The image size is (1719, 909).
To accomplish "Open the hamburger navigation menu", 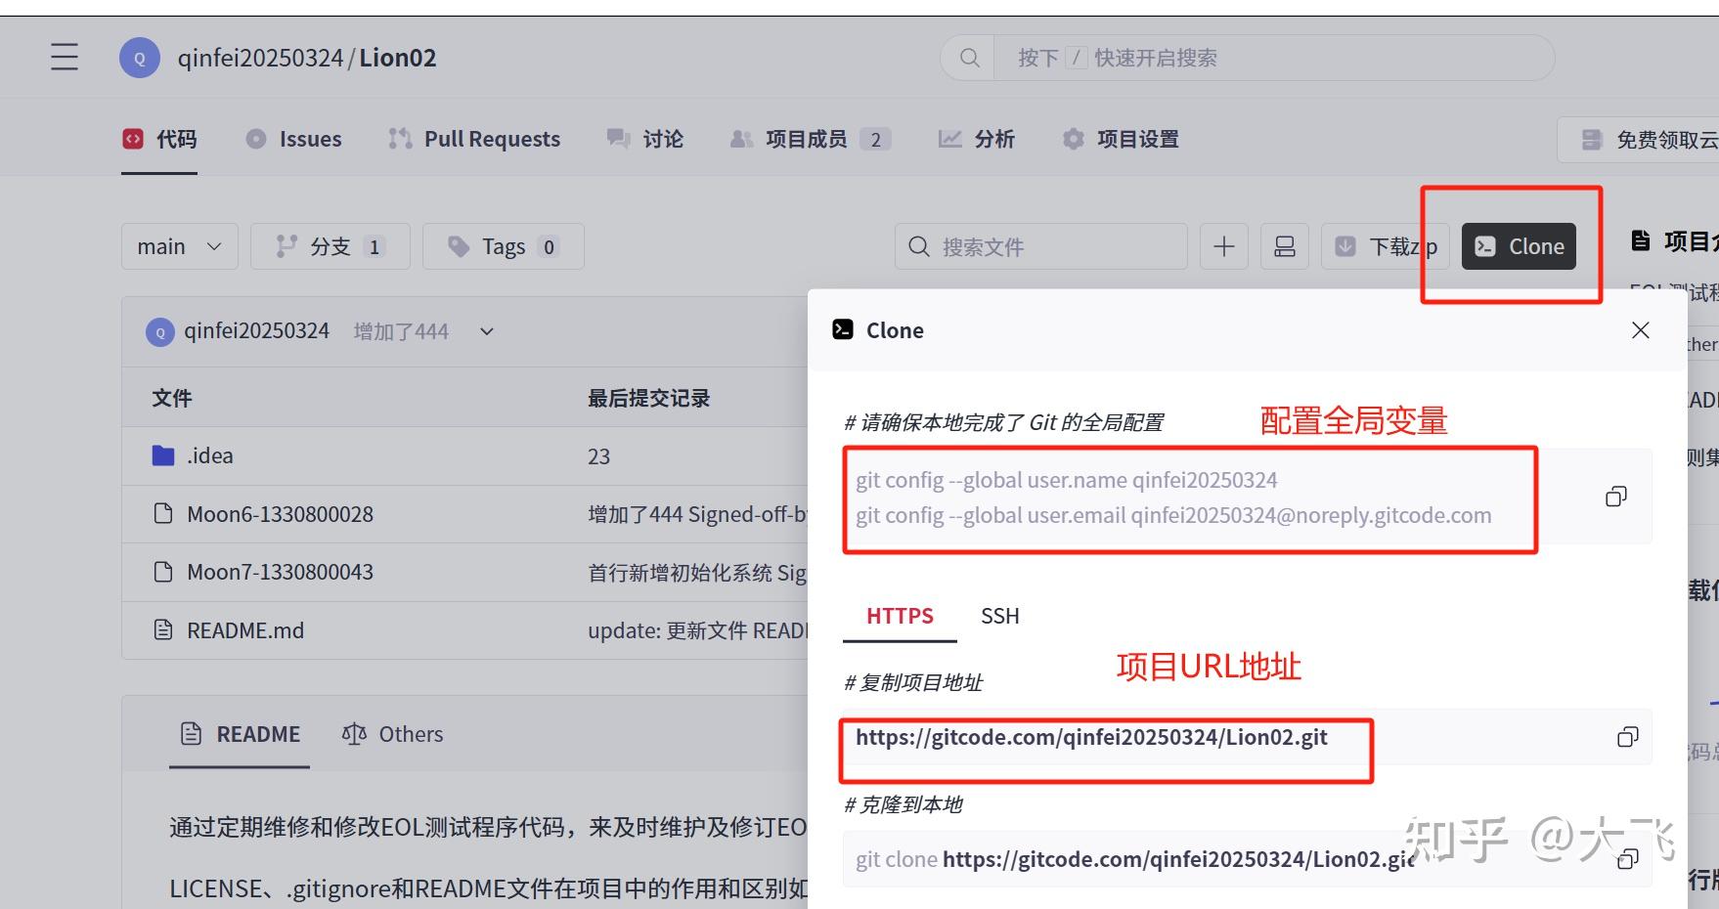I will coord(64,57).
